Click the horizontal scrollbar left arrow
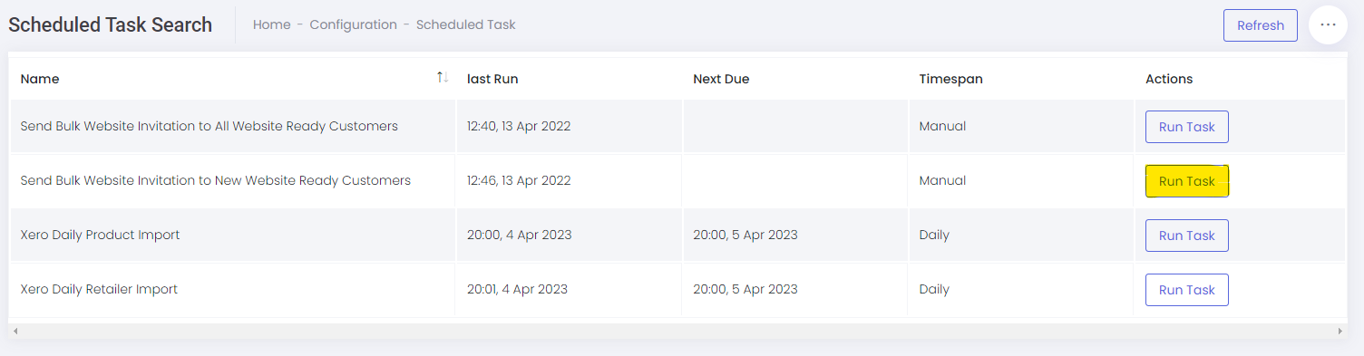 15,332
